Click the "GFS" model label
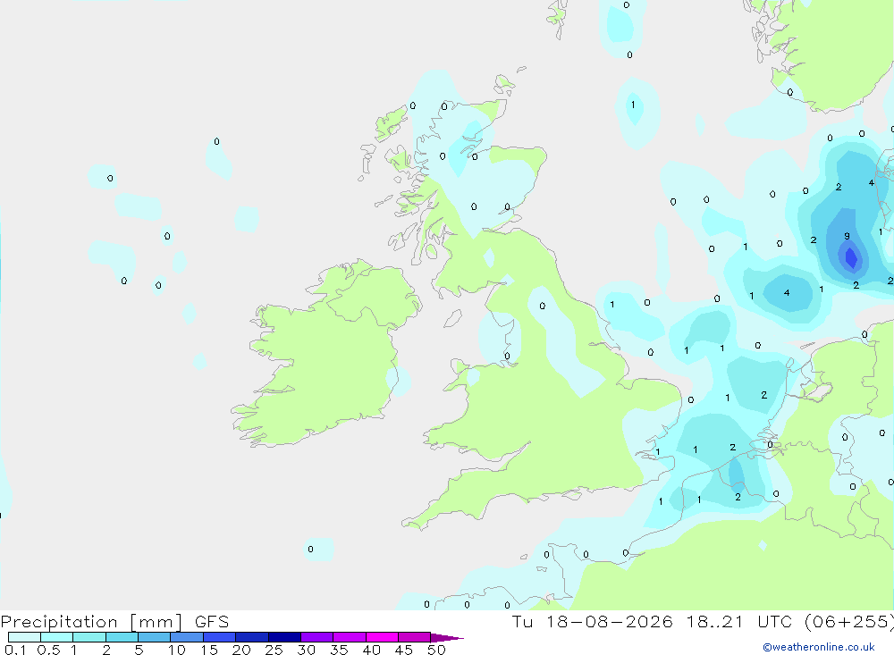Viewport: 894px width, 655px height. click(212, 622)
